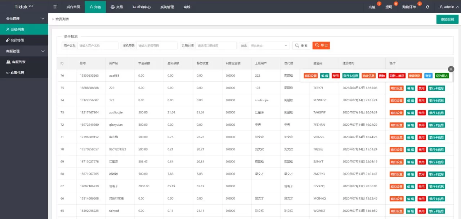Click the orange 导出 export button

pos(321,45)
